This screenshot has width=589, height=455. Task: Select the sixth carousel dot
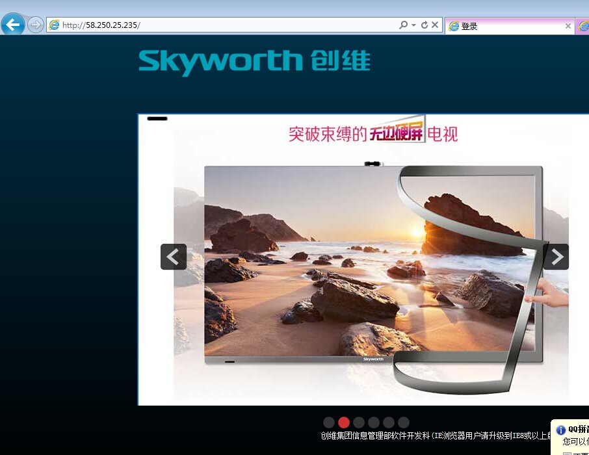(404, 422)
